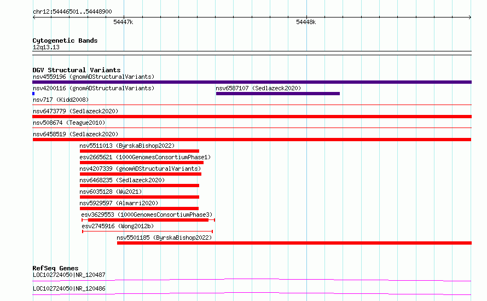
Task: Click the RefSeq Genes track title
Action: [x=55, y=268]
